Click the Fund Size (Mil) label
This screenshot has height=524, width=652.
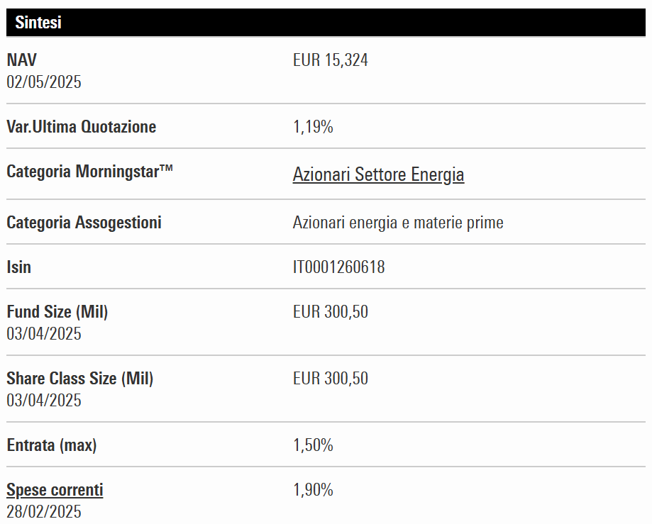coord(57,312)
